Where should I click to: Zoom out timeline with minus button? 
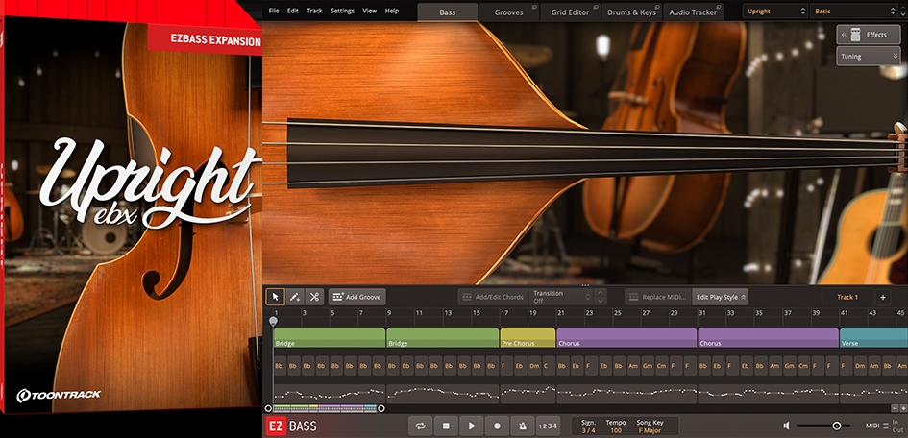click(895, 408)
